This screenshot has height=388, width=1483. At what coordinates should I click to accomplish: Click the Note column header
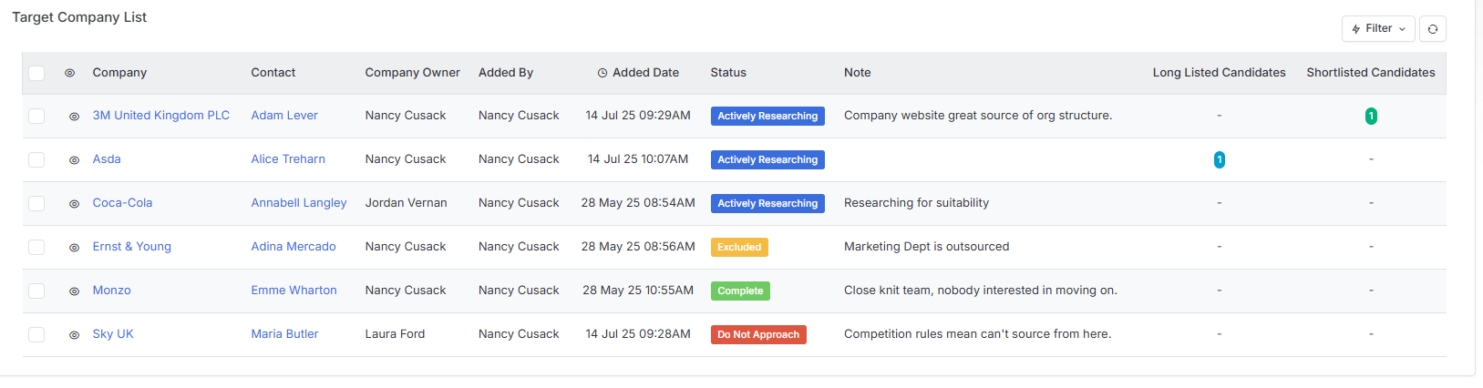(x=858, y=73)
